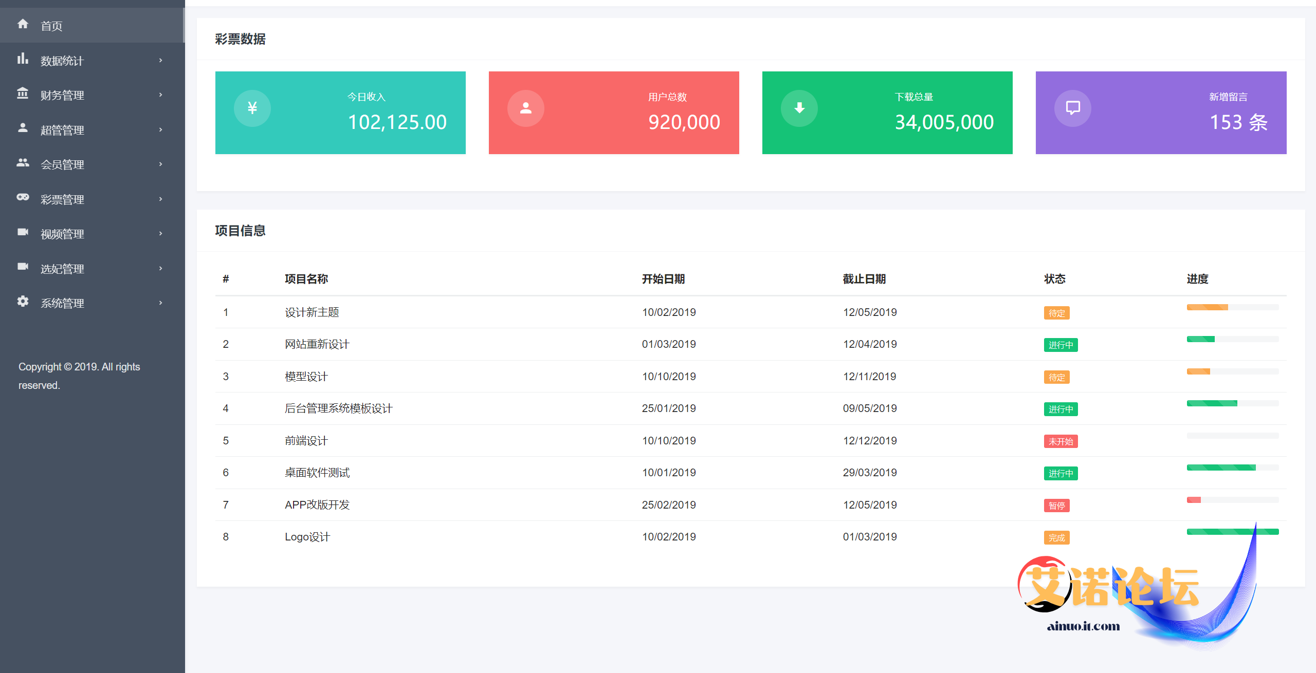Click the camera icon for 选妃管理
The image size is (1316, 673).
pyautogui.click(x=23, y=266)
